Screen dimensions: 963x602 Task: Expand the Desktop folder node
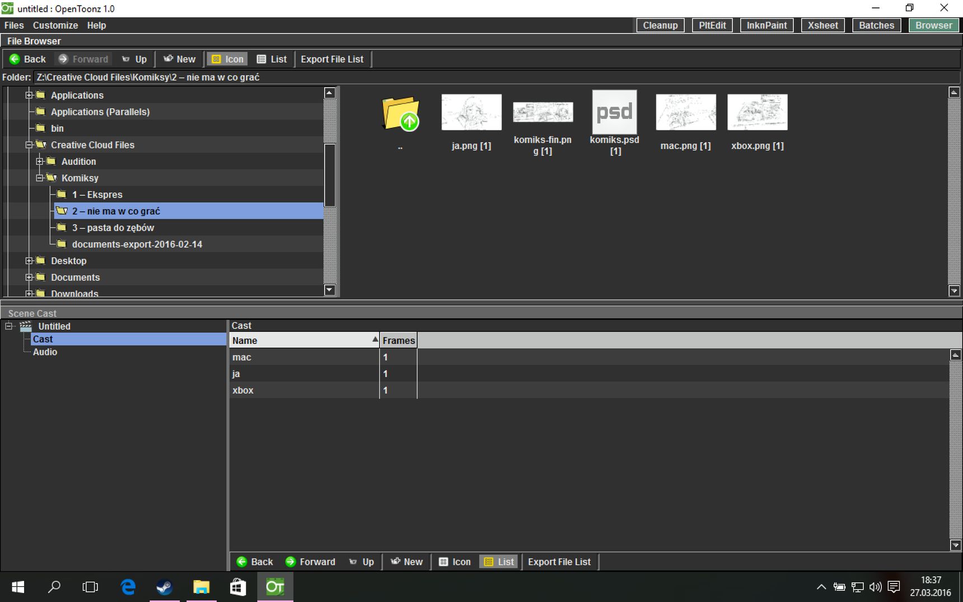coord(29,261)
